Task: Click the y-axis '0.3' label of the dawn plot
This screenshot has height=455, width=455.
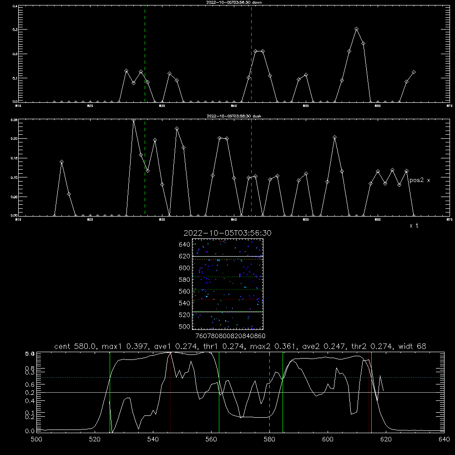Action: point(15,29)
